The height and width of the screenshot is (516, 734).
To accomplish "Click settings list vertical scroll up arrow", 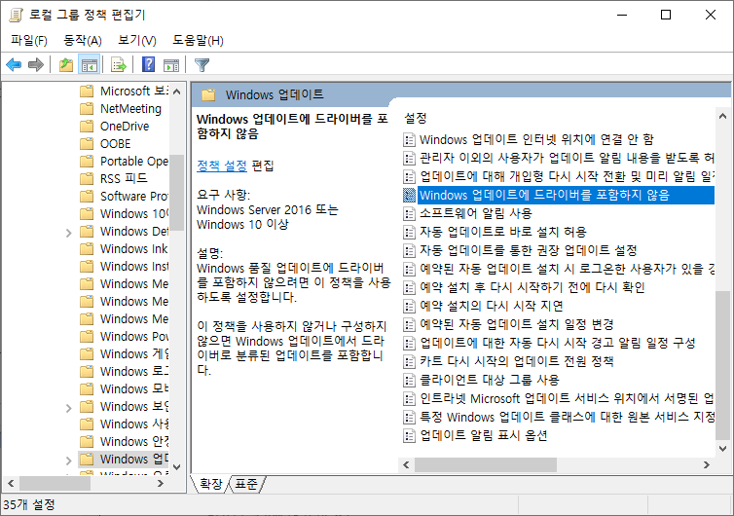I will pyautogui.click(x=722, y=116).
